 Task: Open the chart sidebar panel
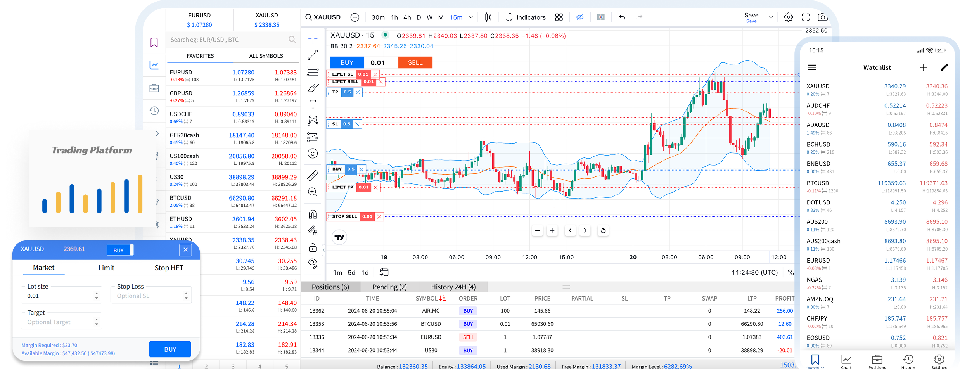tap(154, 65)
